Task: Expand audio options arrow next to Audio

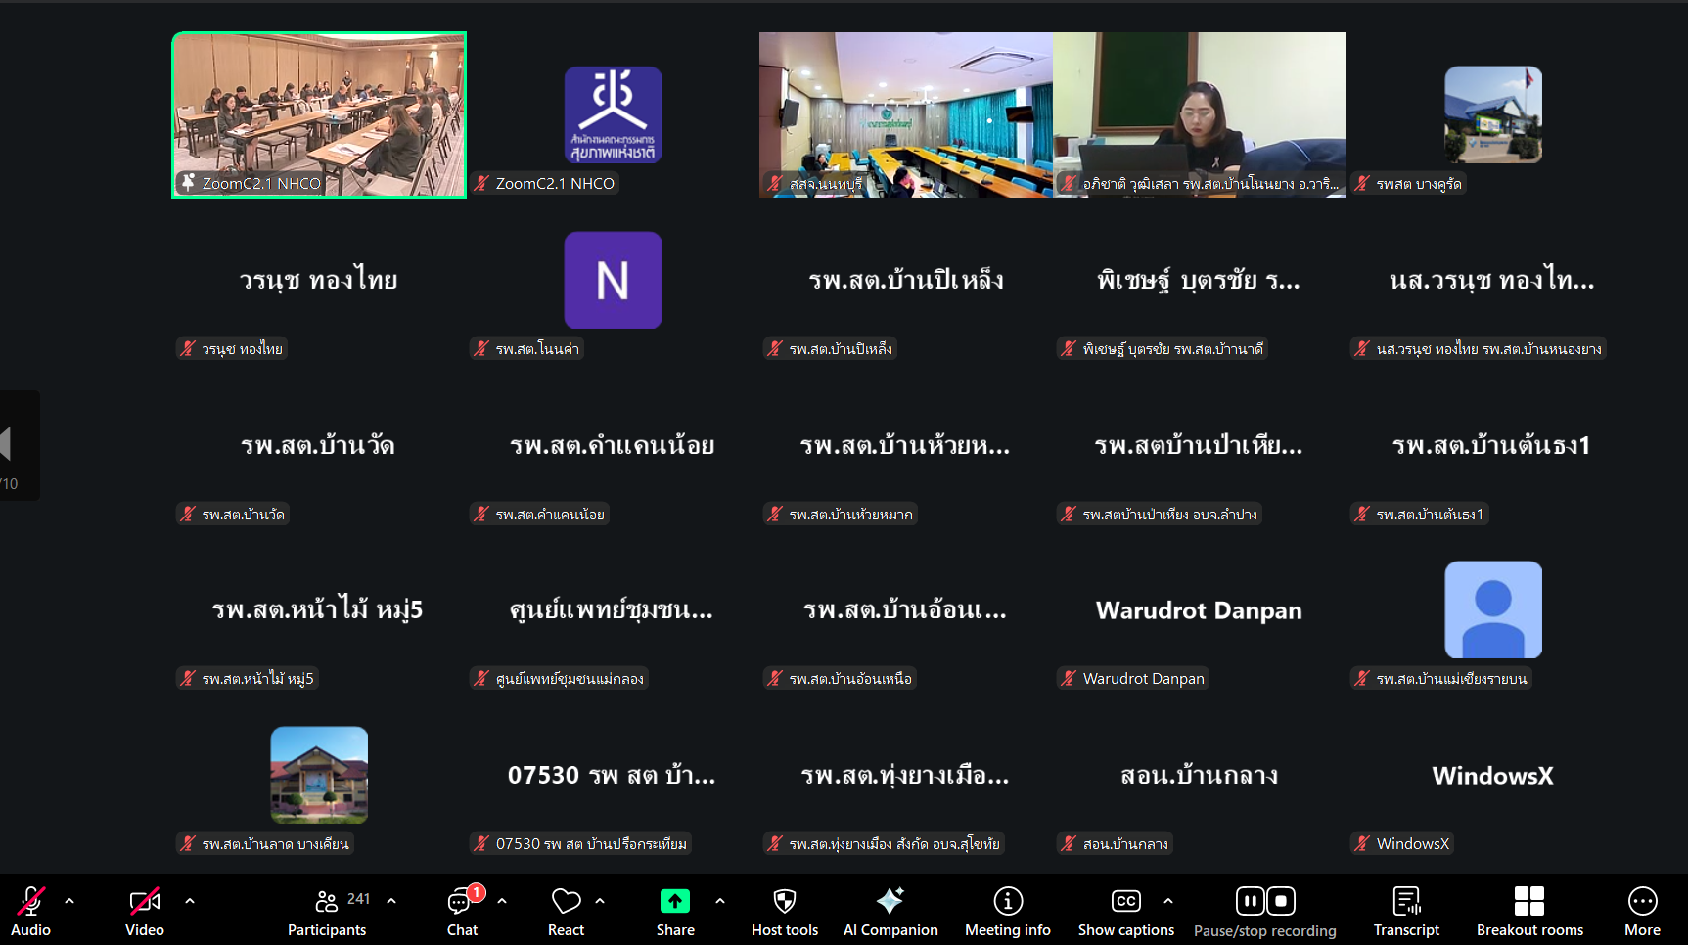Action: coord(69,901)
